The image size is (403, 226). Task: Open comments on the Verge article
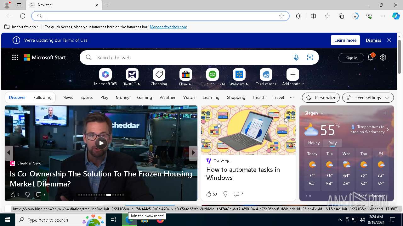pyautogui.click(x=238, y=194)
